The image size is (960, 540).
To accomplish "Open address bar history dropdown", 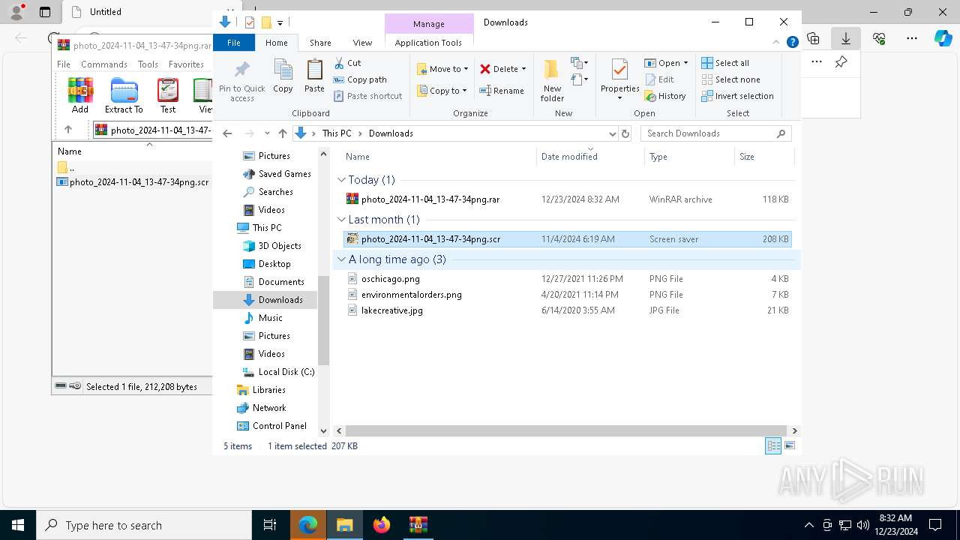I will (612, 133).
